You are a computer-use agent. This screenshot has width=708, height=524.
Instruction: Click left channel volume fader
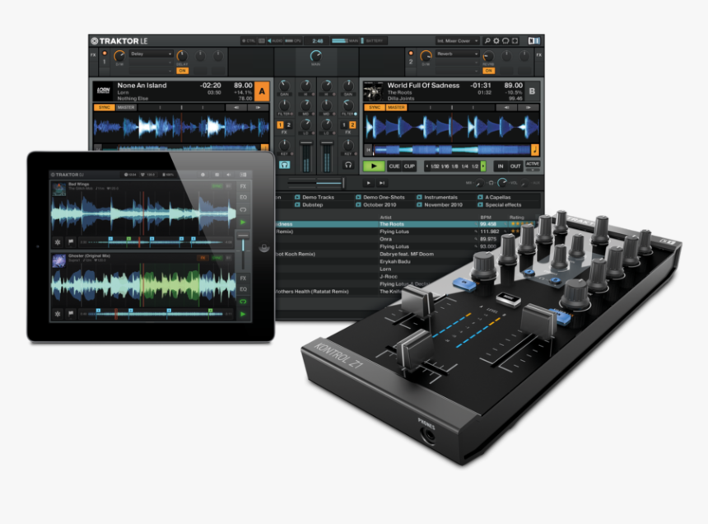[306, 144]
